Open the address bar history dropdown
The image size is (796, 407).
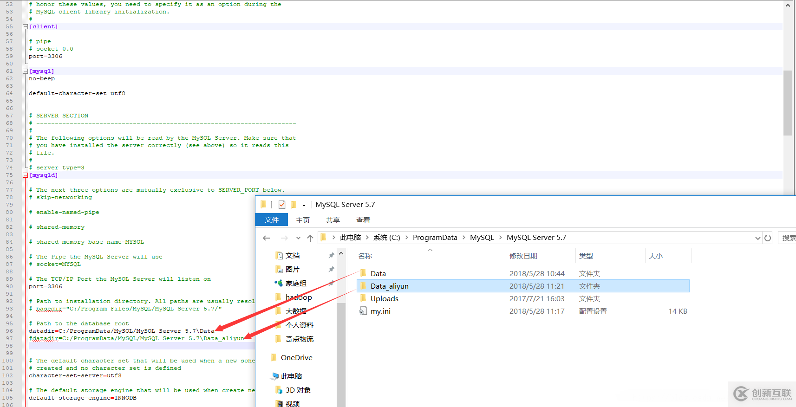click(x=758, y=238)
